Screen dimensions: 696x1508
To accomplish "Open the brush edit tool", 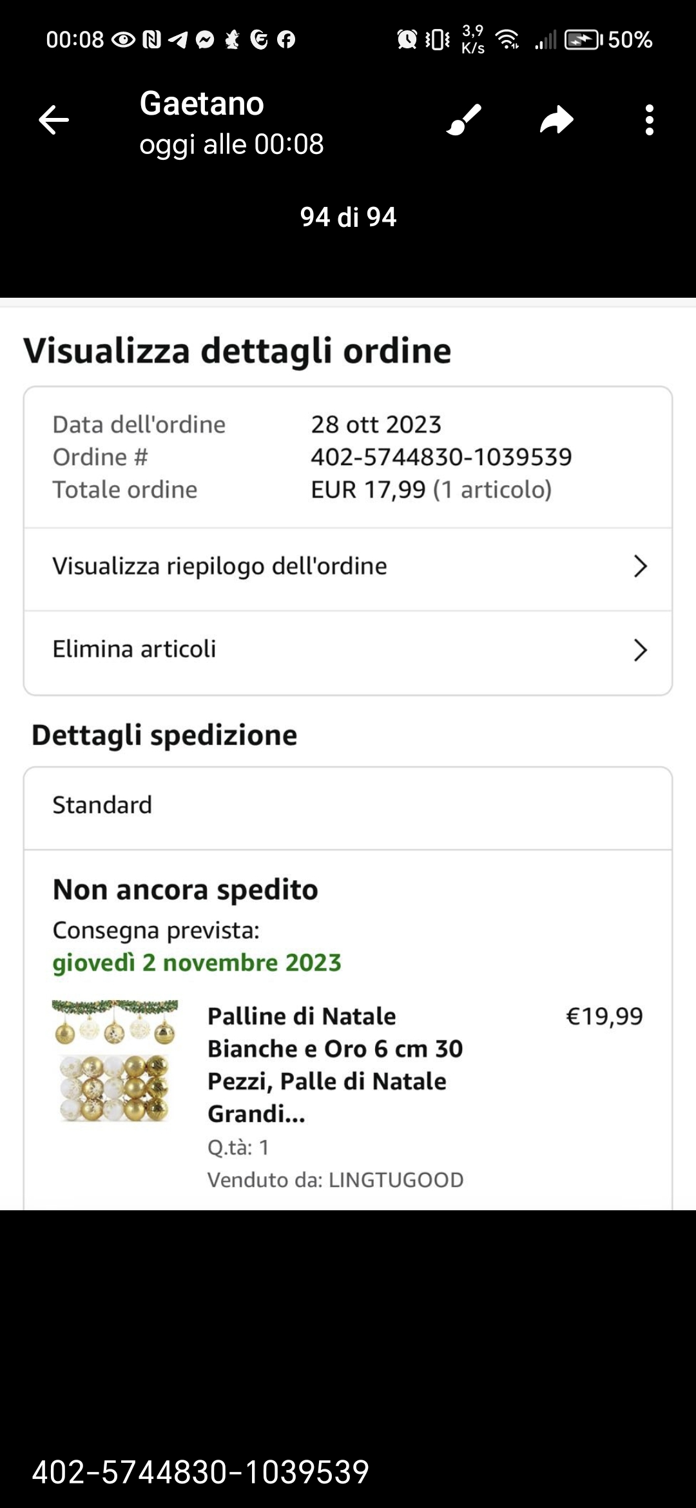I will tap(464, 120).
